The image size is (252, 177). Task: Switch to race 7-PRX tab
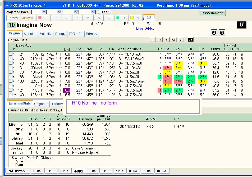click(x=119, y=171)
